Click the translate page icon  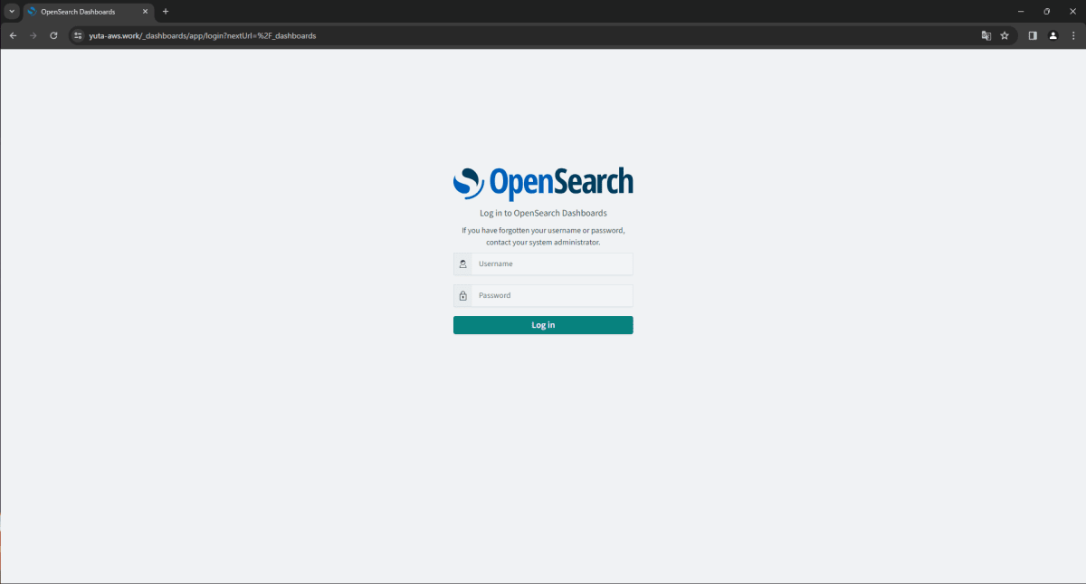tap(986, 35)
